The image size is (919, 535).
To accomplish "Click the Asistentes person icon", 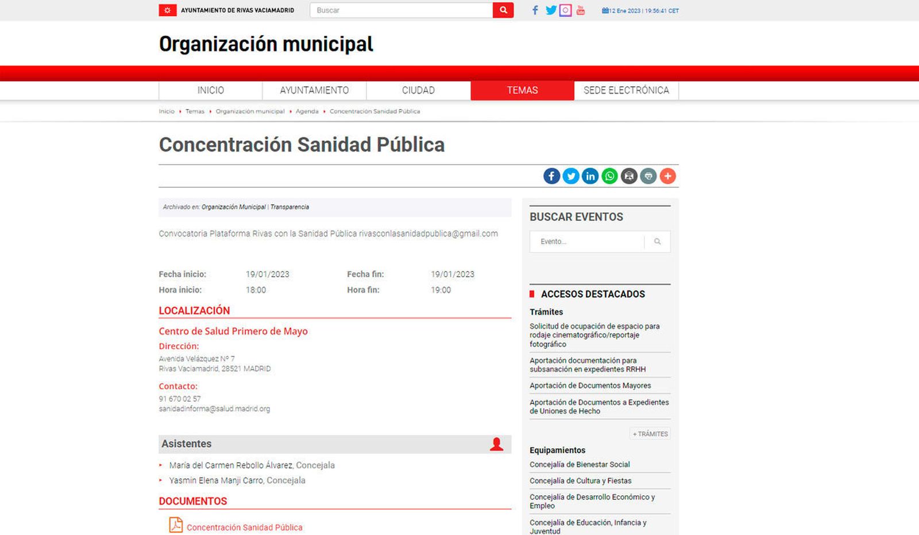I will click(x=497, y=444).
